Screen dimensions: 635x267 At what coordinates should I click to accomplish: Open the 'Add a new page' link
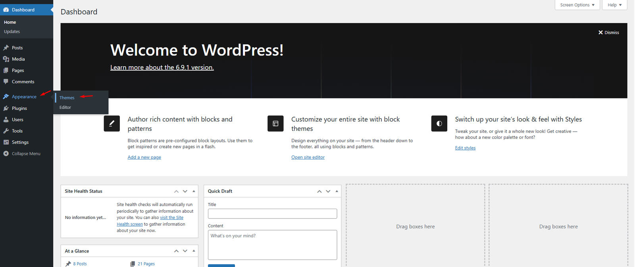click(144, 158)
